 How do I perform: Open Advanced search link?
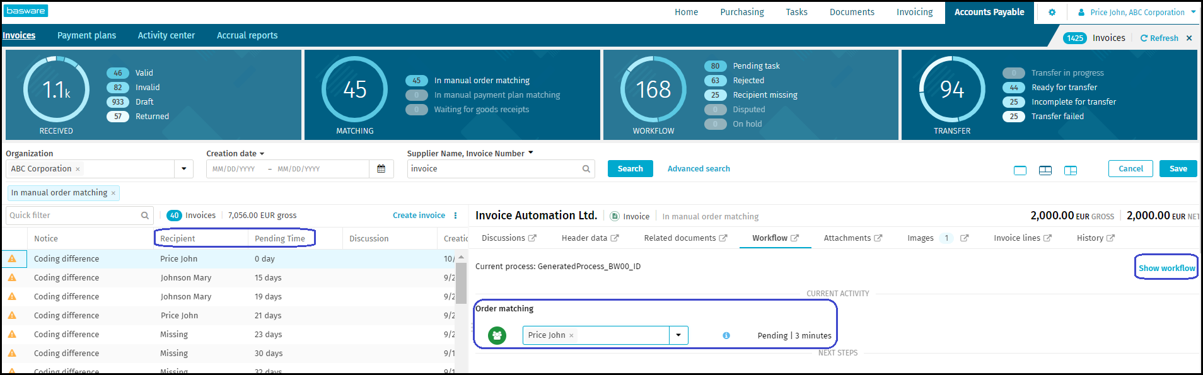click(x=699, y=169)
